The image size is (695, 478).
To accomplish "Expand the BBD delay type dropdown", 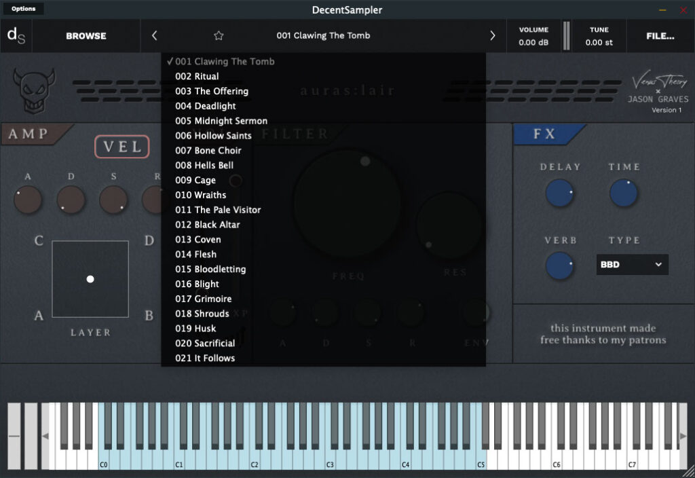I will pyautogui.click(x=632, y=264).
